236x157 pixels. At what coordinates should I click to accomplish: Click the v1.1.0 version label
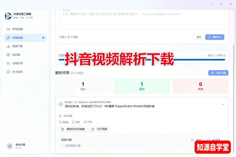[x=18, y=148]
